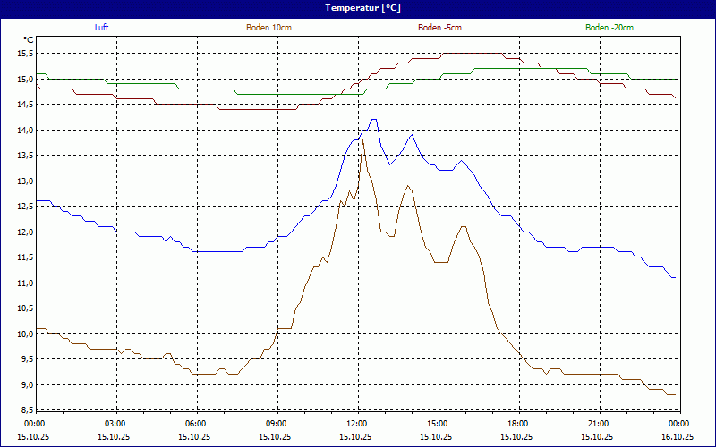Click the 10,0 temperature axis label
Image resolution: width=716 pixels, height=447 pixels.
[x=23, y=334]
